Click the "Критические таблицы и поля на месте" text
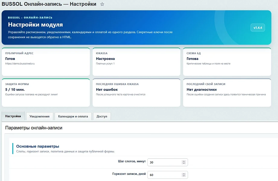The image size is (278, 181). 208,64
